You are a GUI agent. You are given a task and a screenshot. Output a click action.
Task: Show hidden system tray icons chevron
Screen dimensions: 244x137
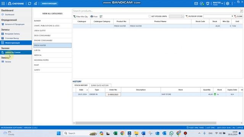(x=199, y=133)
